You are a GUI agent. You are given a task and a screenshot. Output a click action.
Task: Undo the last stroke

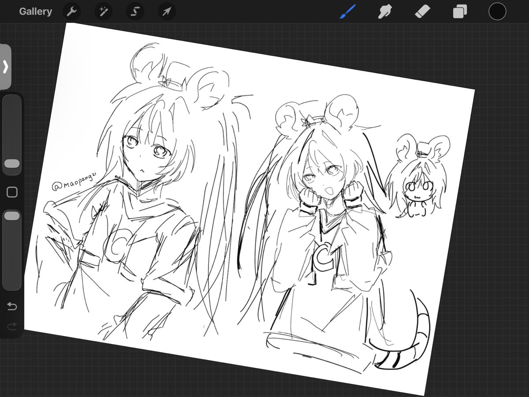[12, 306]
